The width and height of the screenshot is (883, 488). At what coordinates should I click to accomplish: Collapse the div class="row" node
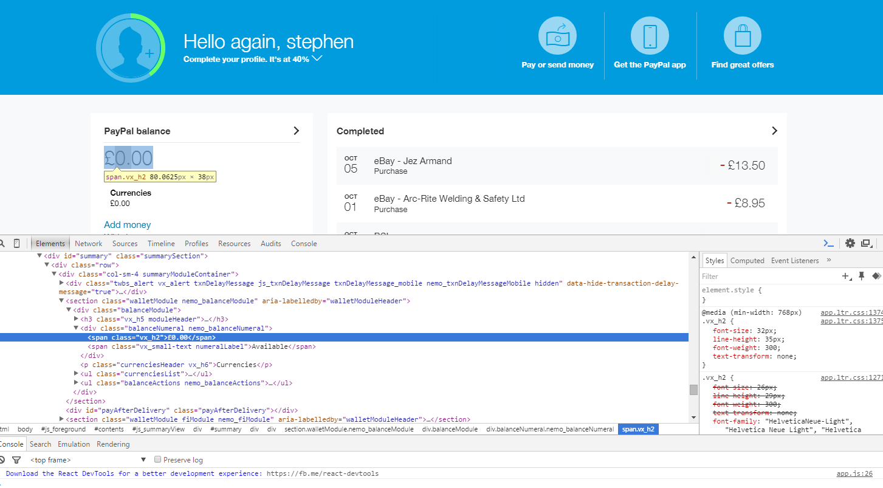47,265
